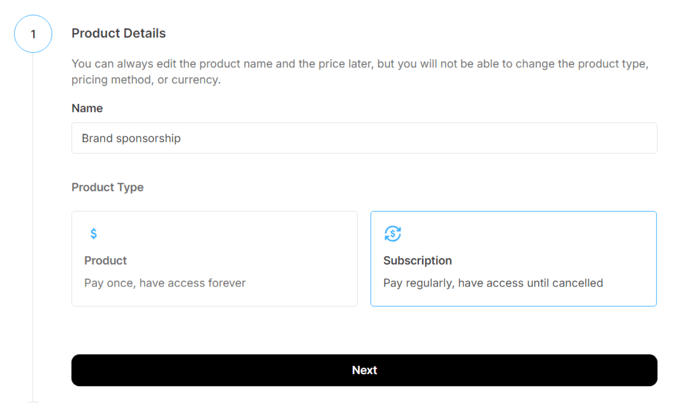Focus the Name input field
This screenshot has height=403, width=690.
(x=364, y=138)
